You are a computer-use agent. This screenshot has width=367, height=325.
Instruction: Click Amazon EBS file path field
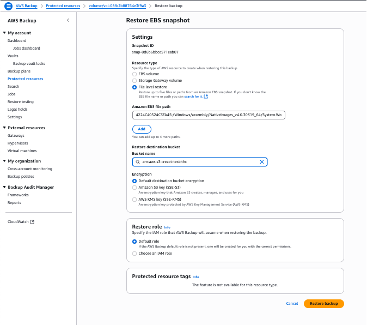pos(209,115)
